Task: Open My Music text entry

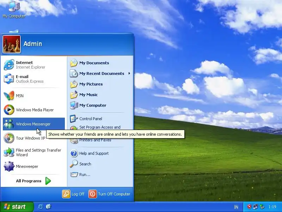Action: point(88,95)
